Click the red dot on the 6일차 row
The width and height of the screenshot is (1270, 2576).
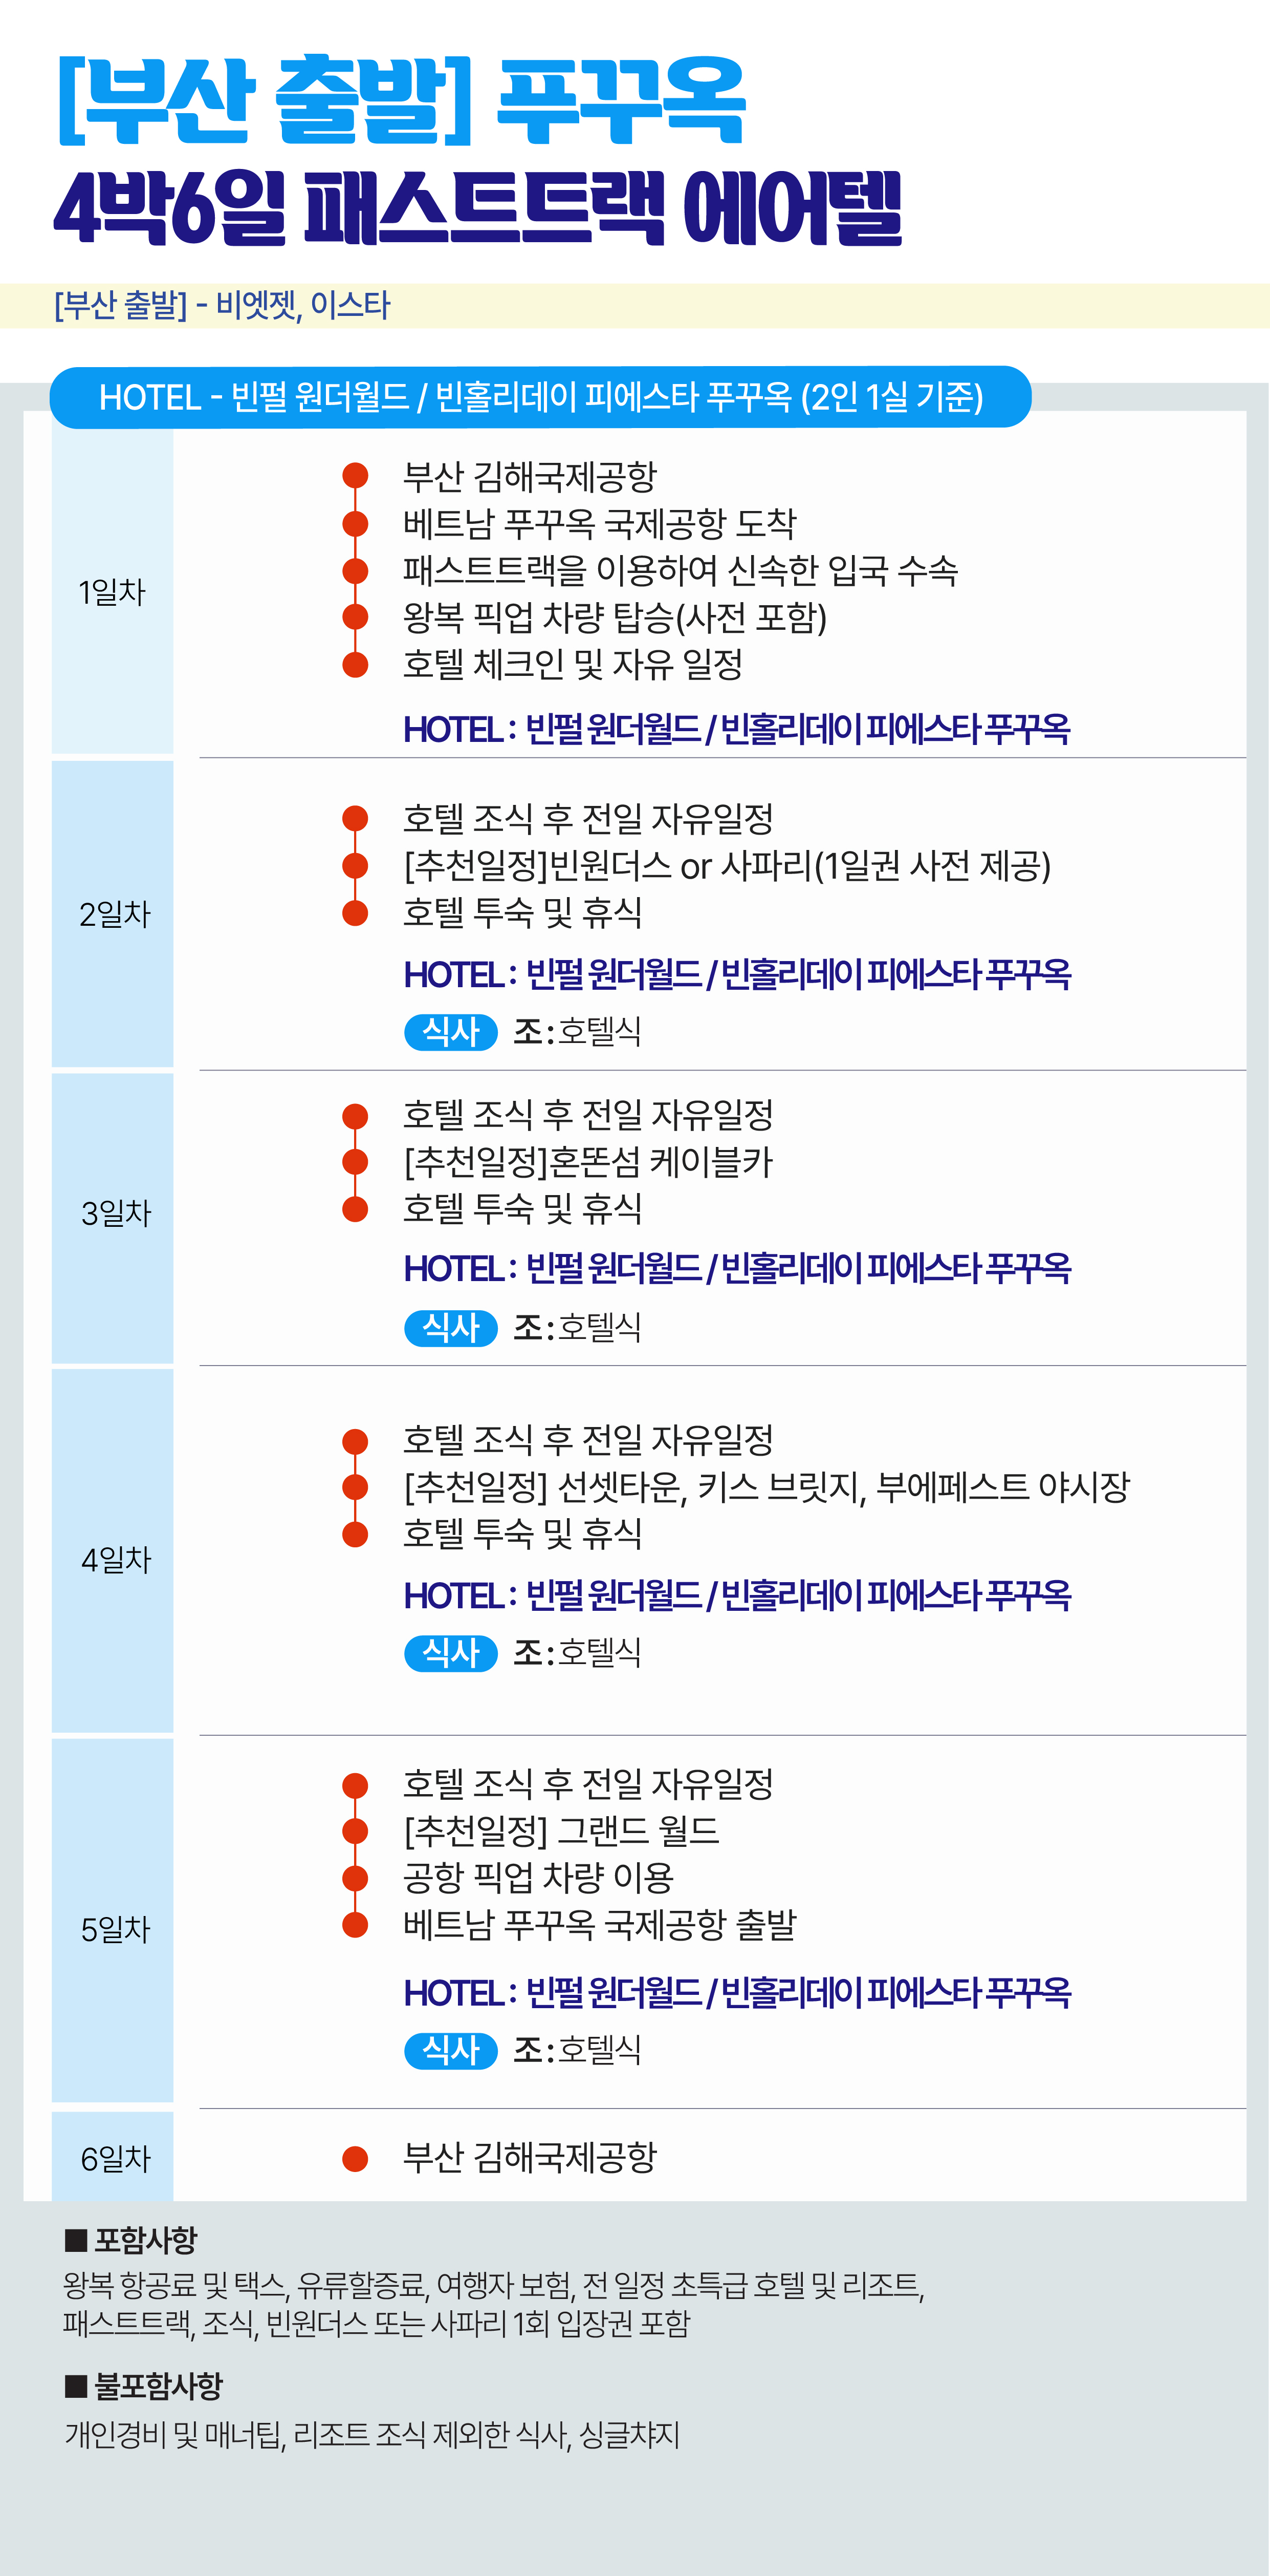click(x=355, y=2158)
